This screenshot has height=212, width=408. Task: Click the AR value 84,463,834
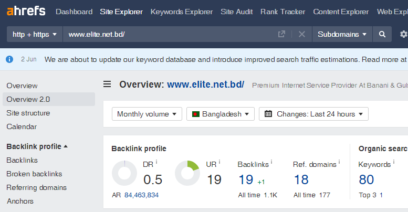coord(141,195)
